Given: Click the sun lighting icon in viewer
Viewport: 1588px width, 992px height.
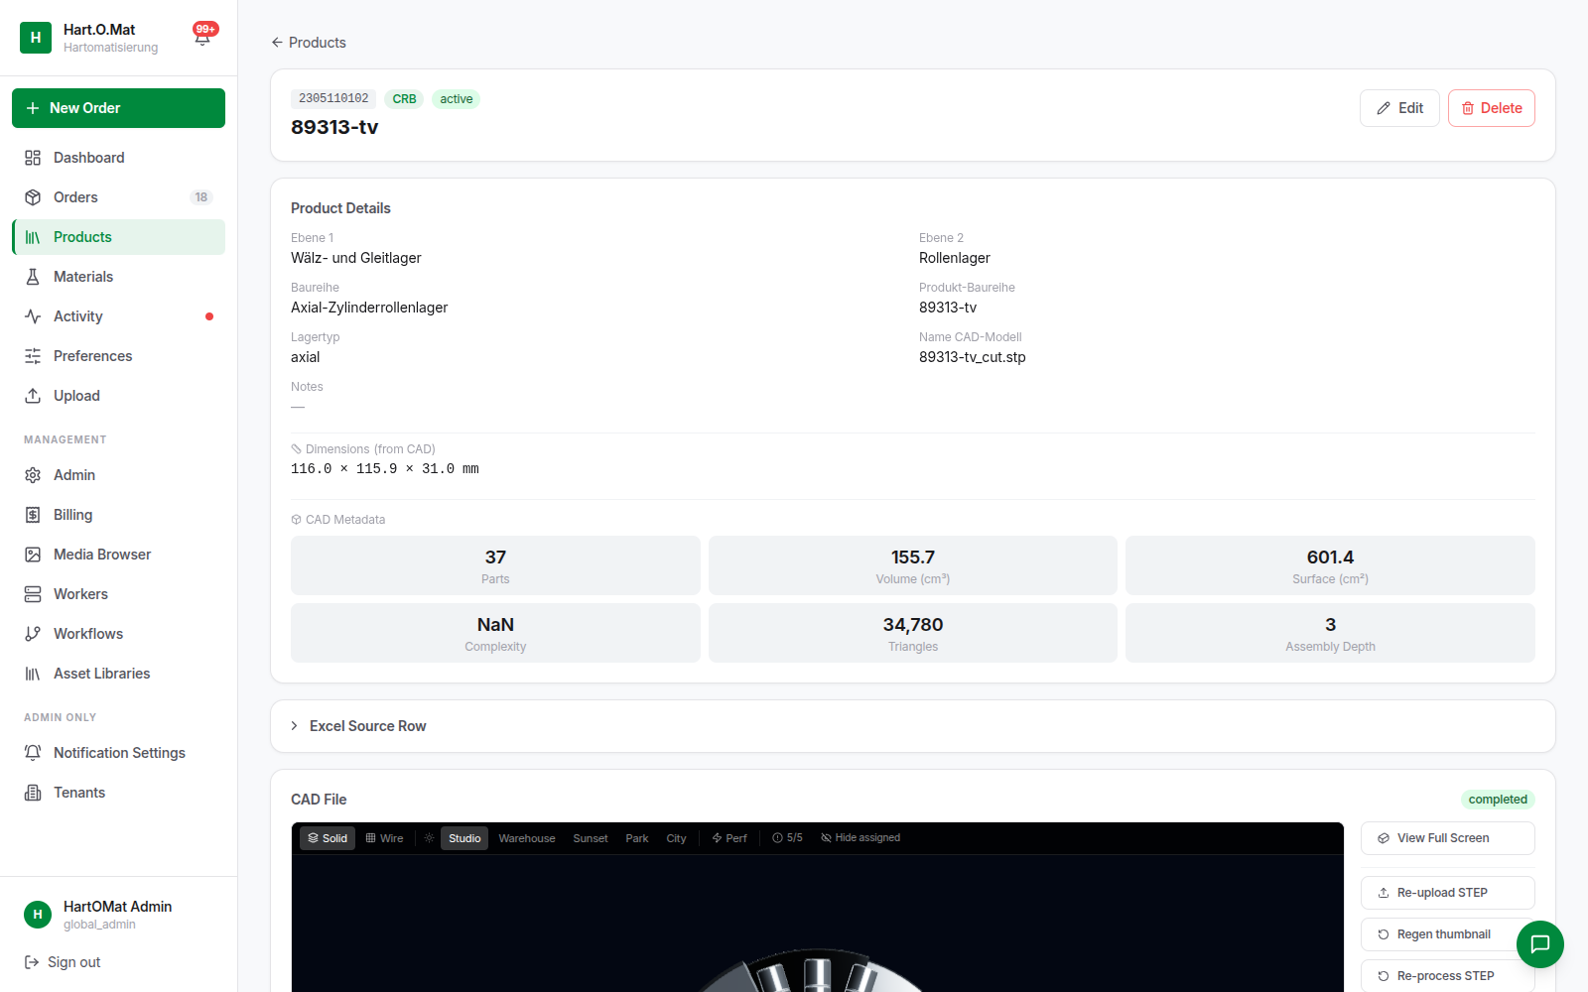Looking at the screenshot, I should click(x=429, y=838).
